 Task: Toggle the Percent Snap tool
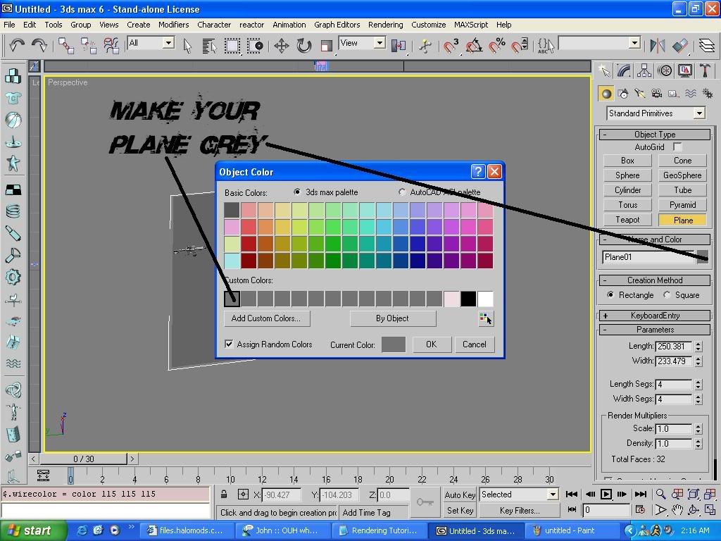click(496, 46)
